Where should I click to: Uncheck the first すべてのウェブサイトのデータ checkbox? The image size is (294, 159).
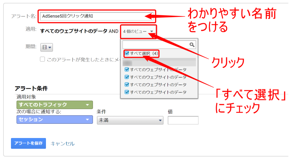click(x=127, y=70)
